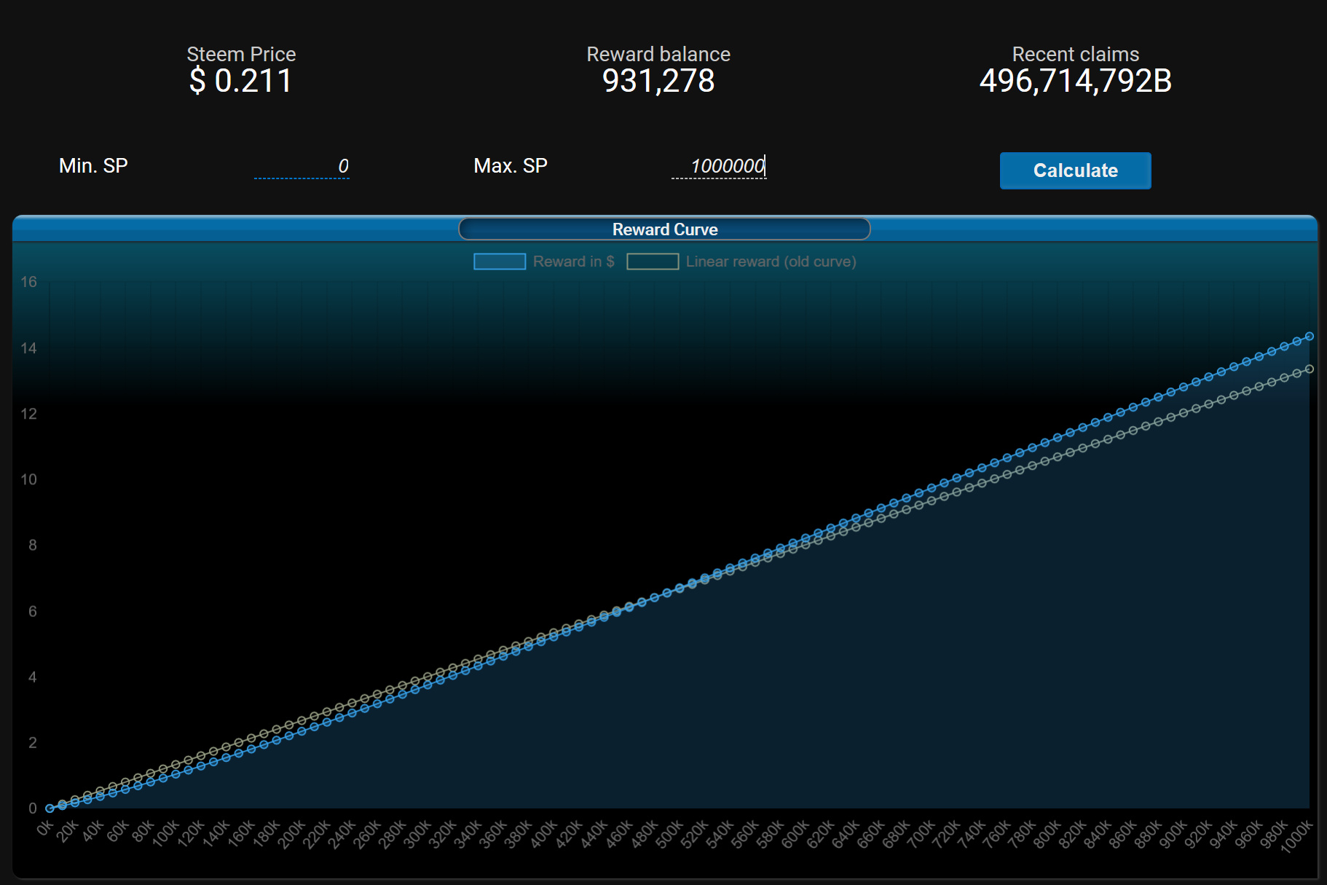Select the blue curve data point at 1000k
The height and width of the screenshot is (885, 1327).
[x=1310, y=336]
